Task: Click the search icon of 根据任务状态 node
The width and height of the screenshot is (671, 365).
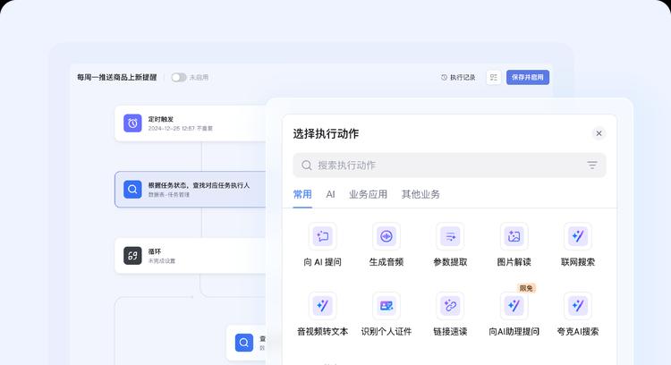Action: (132, 189)
